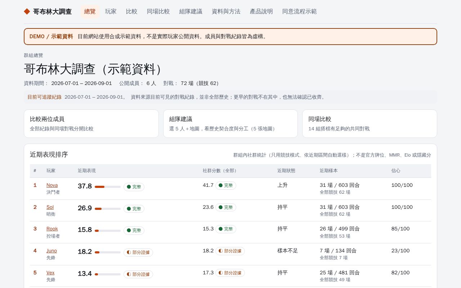The image size is (461, 288).
Task: Click Nova's score value 37.8
Action: pos(85,186)
